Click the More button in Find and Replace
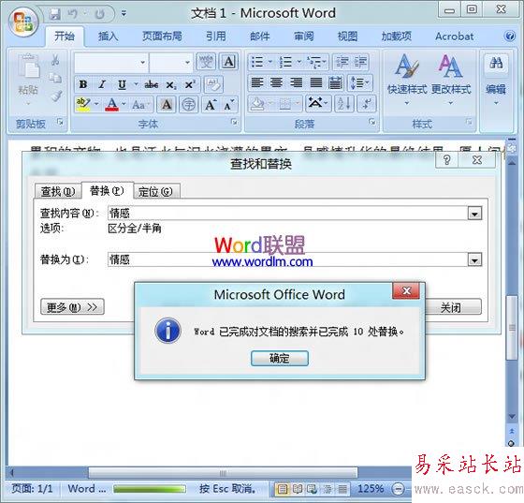524x503 pixels. click(72, 306)
